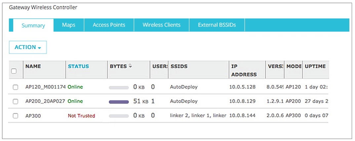The width and height of the screenshot is (355, 141).
Task: Select the AP300 row checkbox
Action: click(15, 116)
